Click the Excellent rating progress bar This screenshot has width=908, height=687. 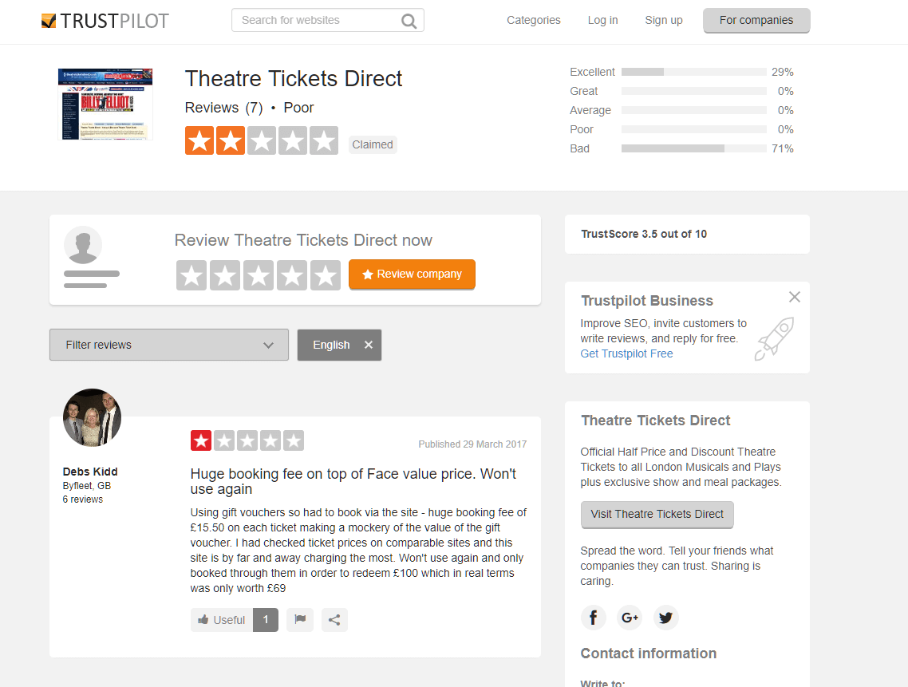click(693, 71)
